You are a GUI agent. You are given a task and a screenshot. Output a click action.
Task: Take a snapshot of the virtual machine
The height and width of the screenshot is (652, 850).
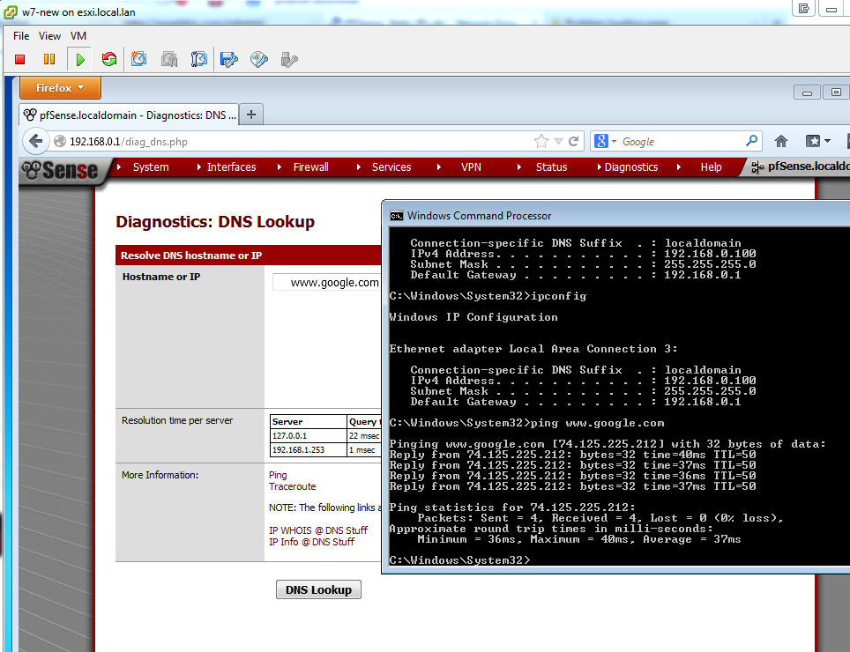pos(138,59)
